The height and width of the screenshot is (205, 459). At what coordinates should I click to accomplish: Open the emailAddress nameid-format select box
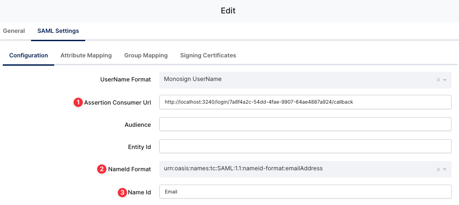pyautogui.click(x=296, y=169)
